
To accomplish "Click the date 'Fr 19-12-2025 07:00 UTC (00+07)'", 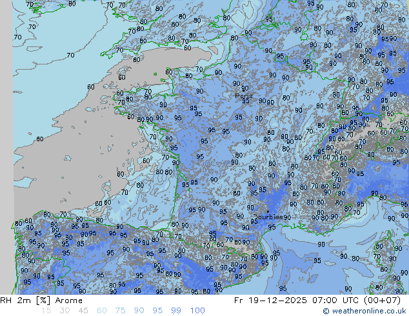I will pos(317,301).
